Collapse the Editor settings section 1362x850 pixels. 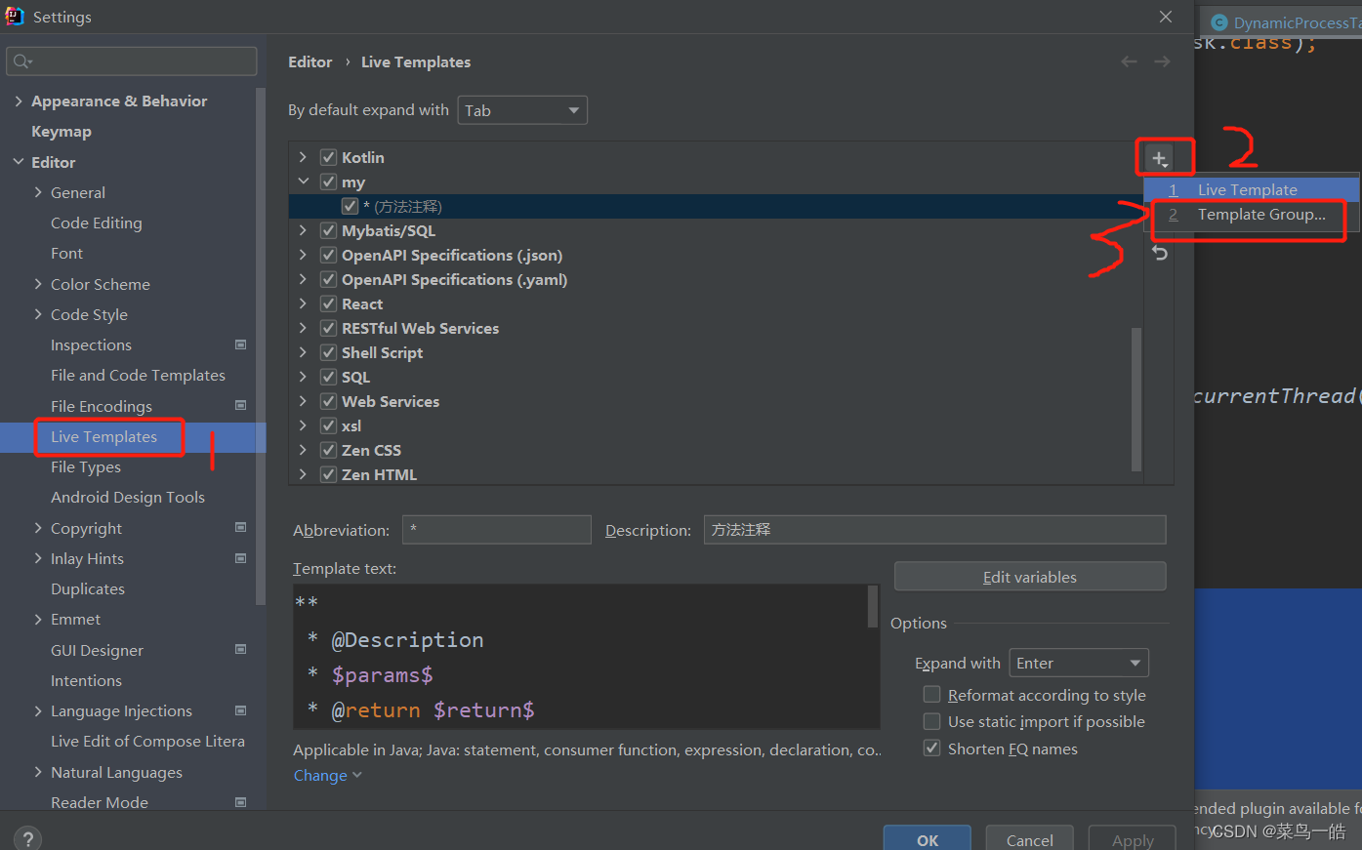point(19,162)
